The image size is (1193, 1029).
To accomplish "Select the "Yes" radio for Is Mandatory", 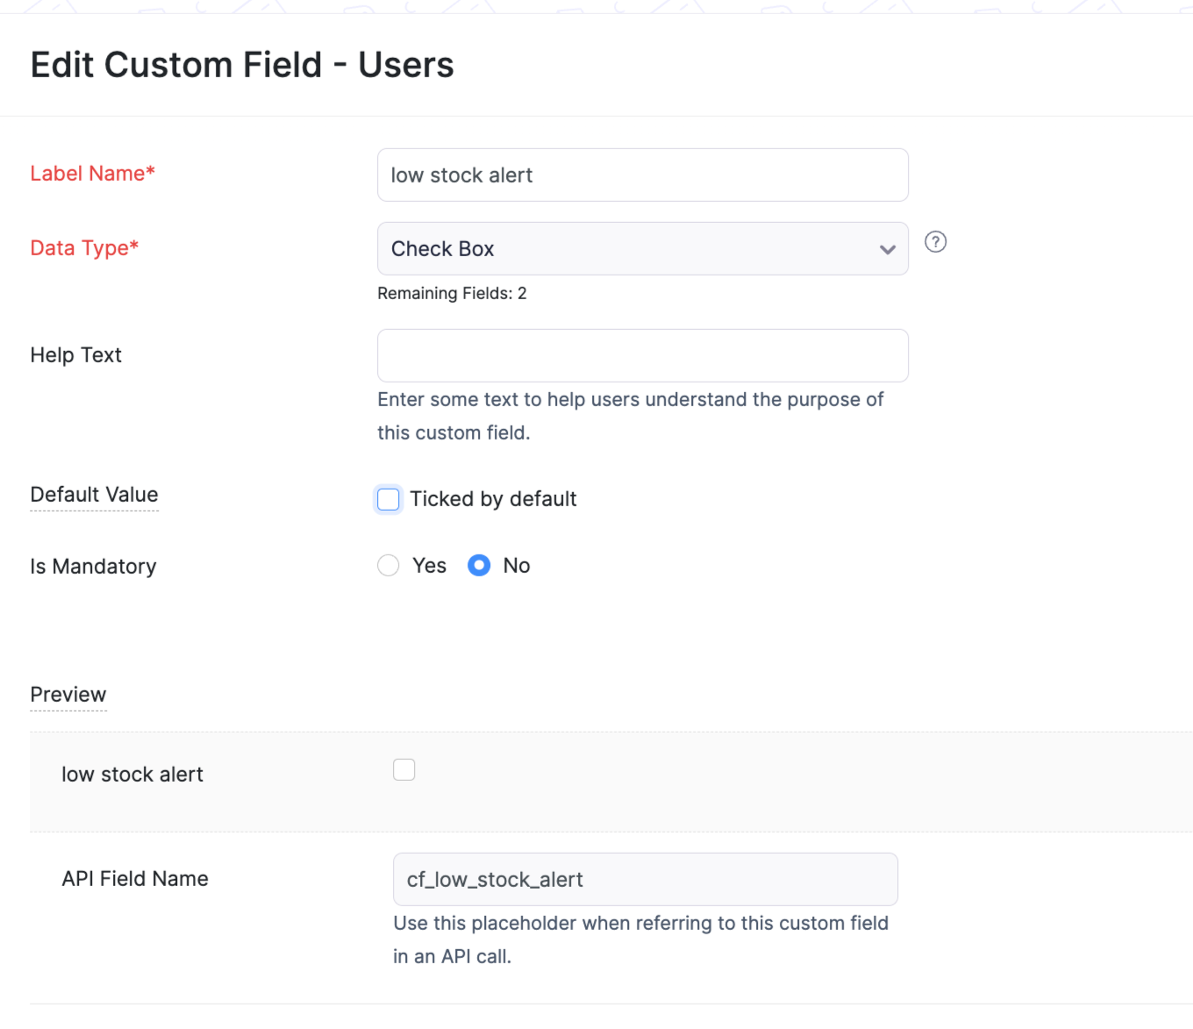I will pyautogui.click(x=389, y=566).
